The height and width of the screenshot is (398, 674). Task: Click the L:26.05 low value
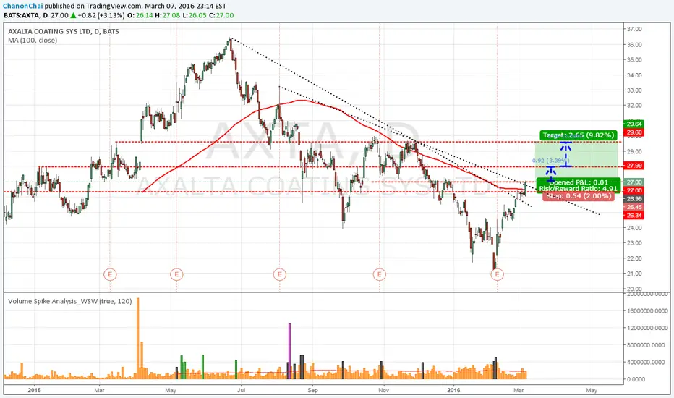pos(195,15)
